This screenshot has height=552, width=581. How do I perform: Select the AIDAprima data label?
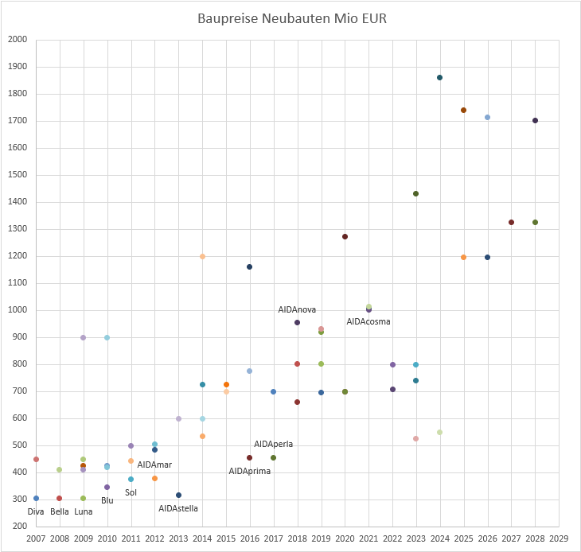click(x=249, y=471)
